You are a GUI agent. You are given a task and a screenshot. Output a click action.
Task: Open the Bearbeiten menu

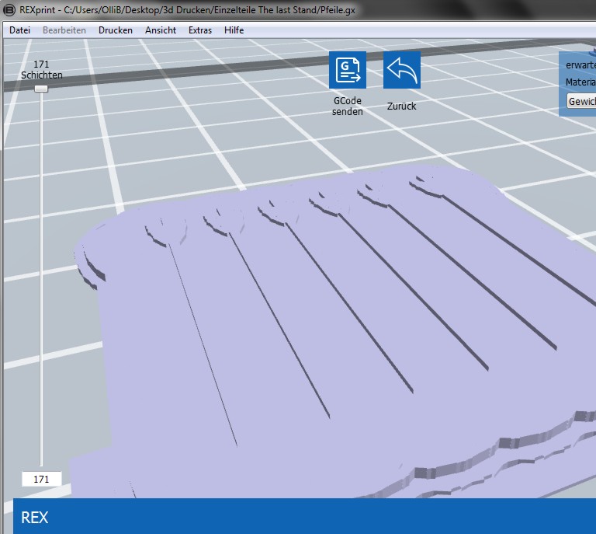(64, 30)
